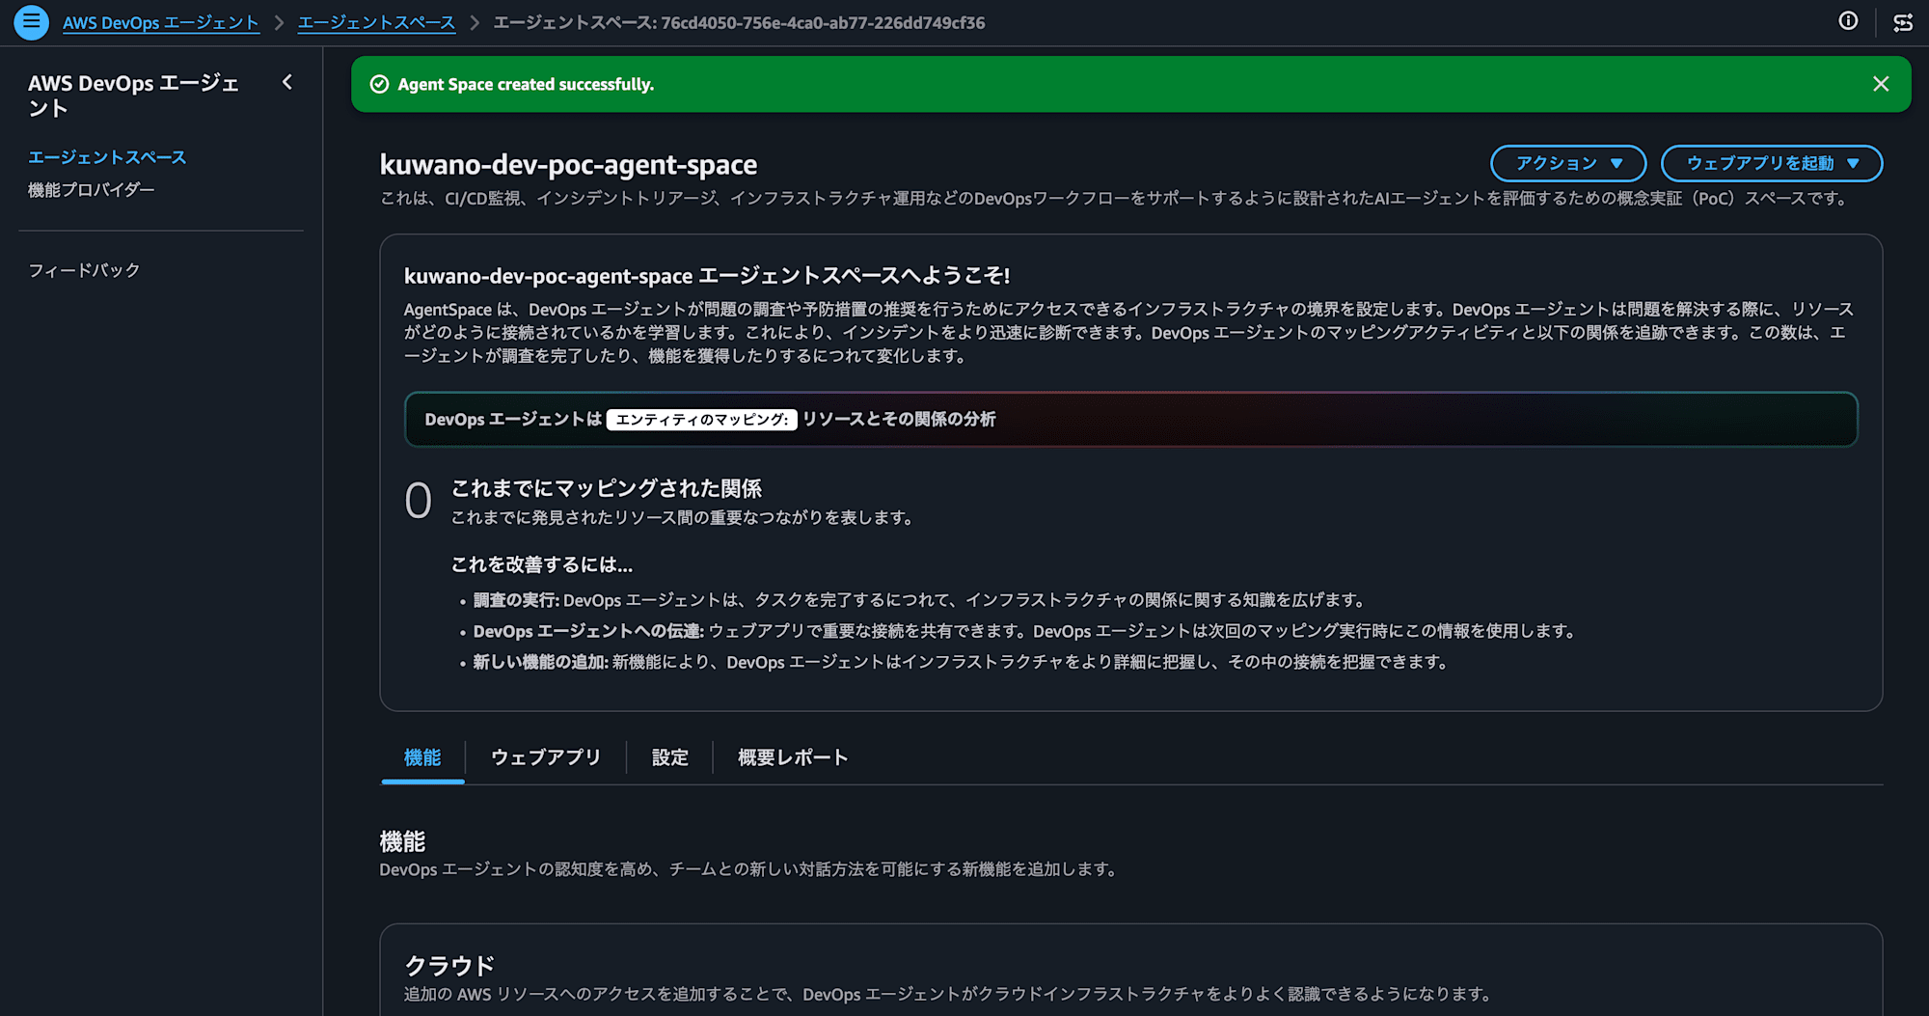The image size is (1929, 1016).
Task: Click the 新しい機能の追加 bullet text
Action: click(x=961, y=662)
